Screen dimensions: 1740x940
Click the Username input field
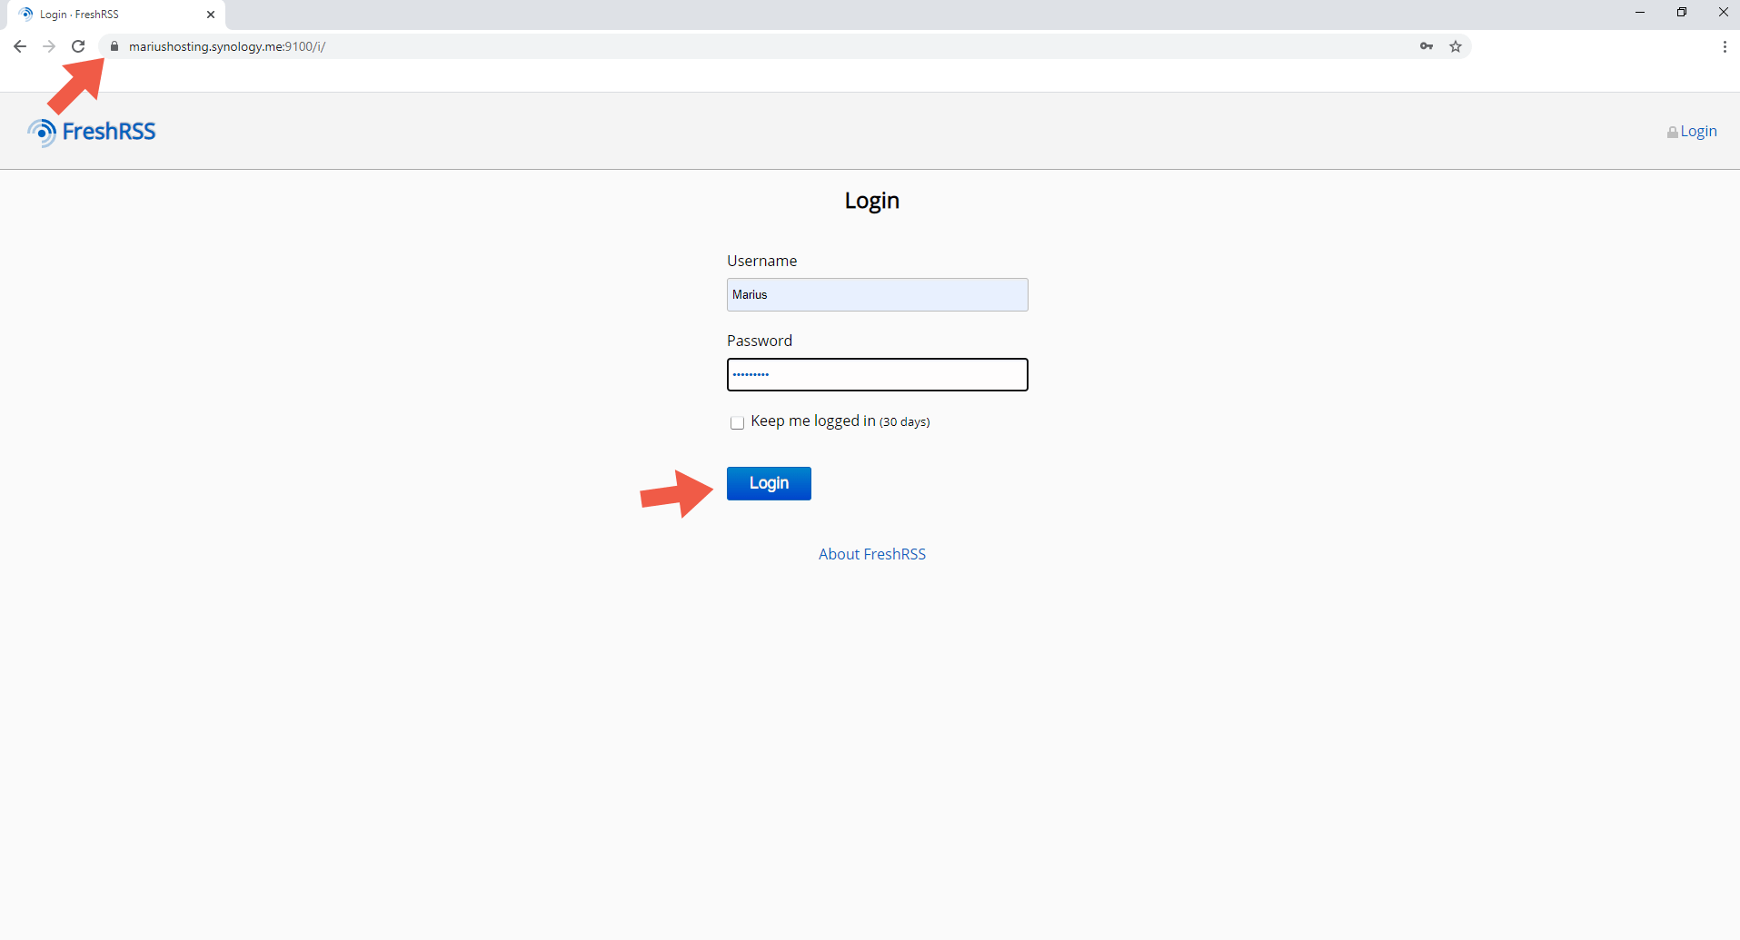coord(877,294)
